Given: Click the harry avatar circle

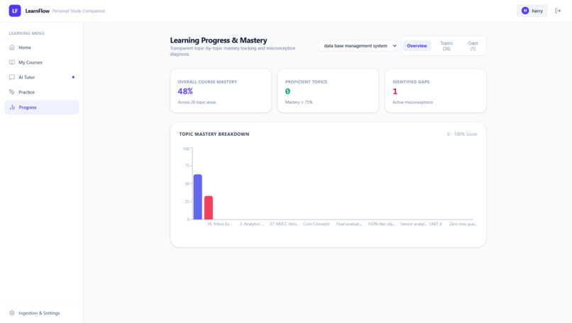Looking at the screenshot, I should pos(525,11).
